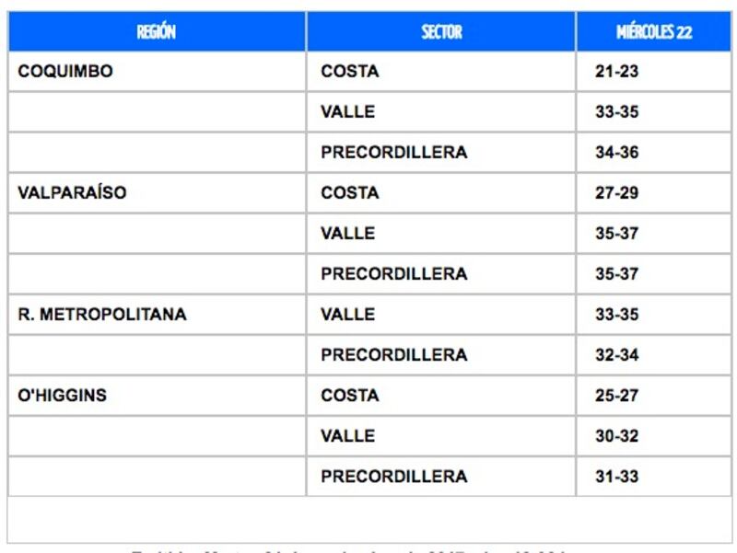Viewport: 737px width, 553px height.
Task: Click the REGIÓN column header
Action: click(x=157, y=31)
